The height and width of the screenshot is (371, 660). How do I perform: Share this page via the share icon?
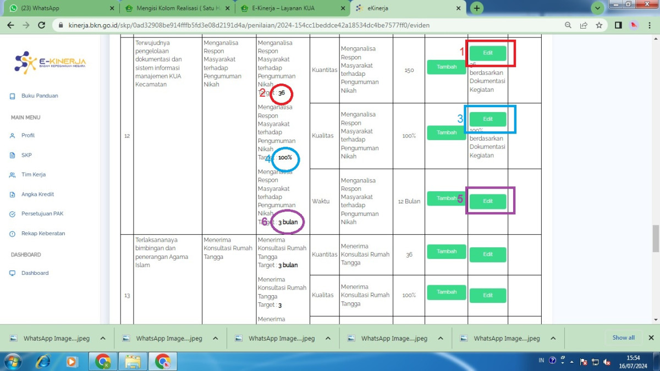point(584,25)
